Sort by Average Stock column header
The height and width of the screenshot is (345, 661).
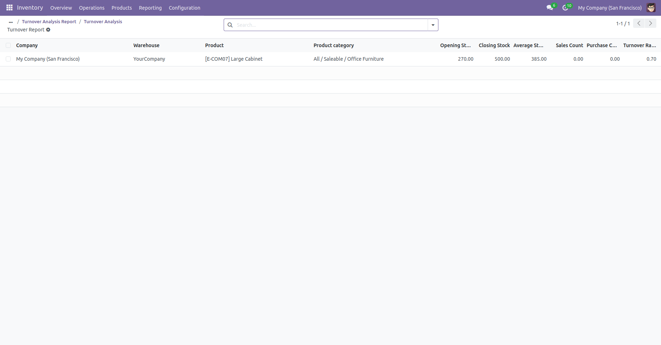tap(528, 45)
